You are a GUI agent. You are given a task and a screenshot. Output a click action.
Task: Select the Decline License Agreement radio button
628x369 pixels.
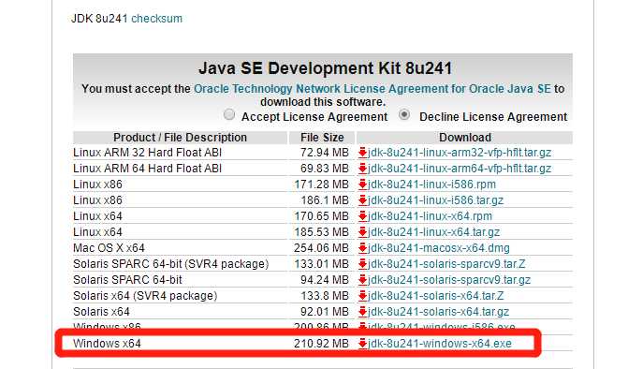pos(404,114)
